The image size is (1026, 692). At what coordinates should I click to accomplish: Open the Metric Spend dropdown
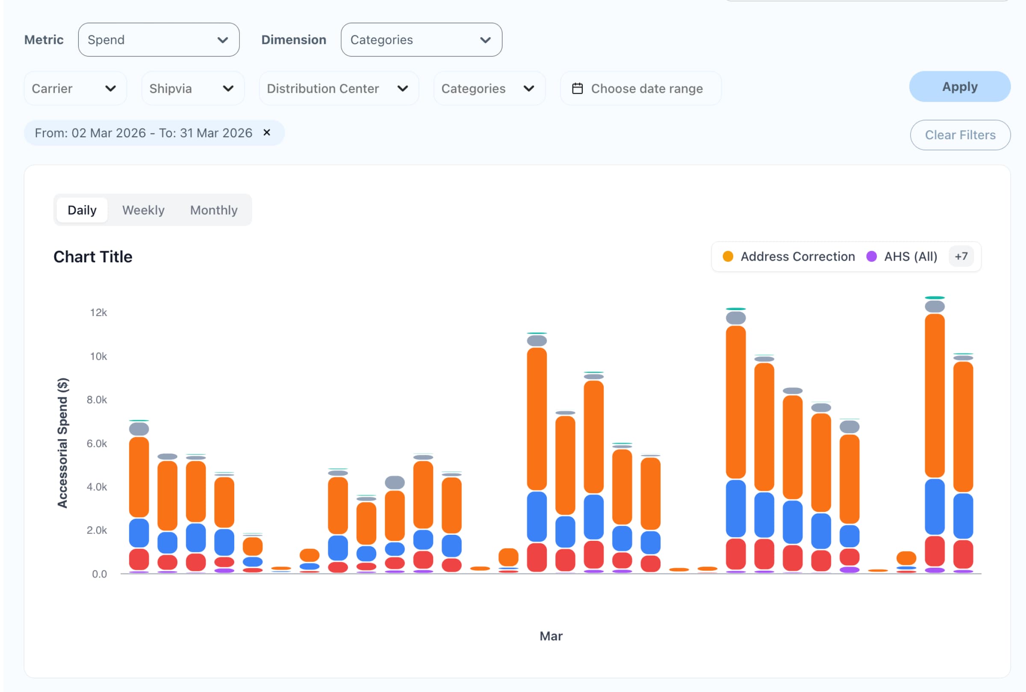[x=159, y=40]
